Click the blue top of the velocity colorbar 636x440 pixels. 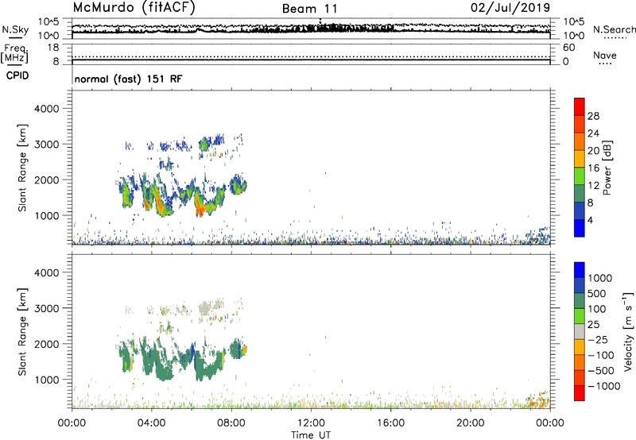(x=580, y=270)
